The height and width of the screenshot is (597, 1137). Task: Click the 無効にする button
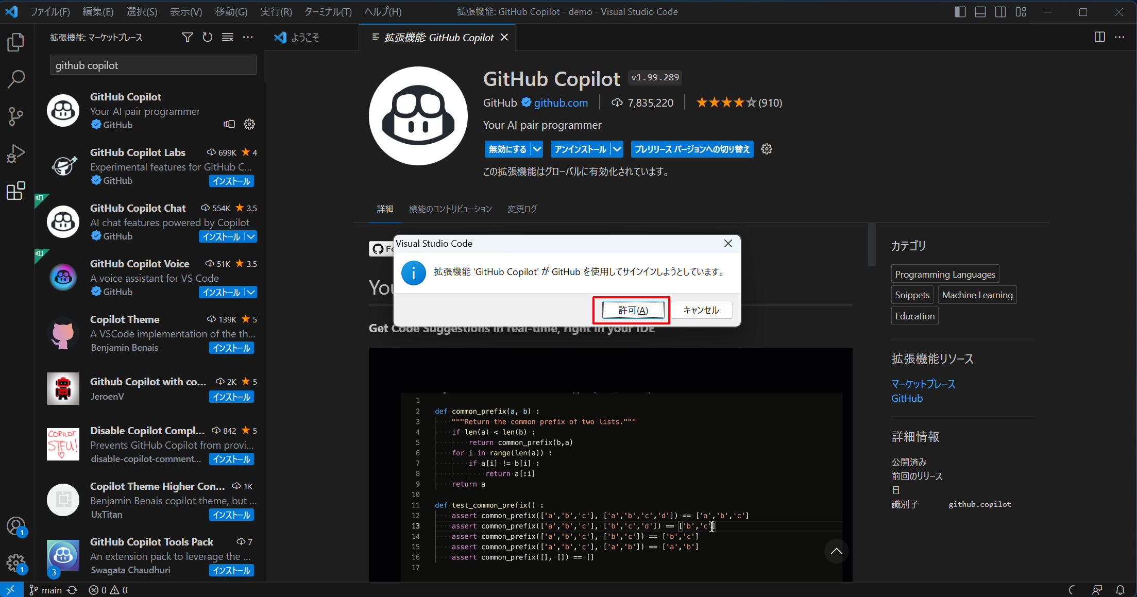pos(507,149)
